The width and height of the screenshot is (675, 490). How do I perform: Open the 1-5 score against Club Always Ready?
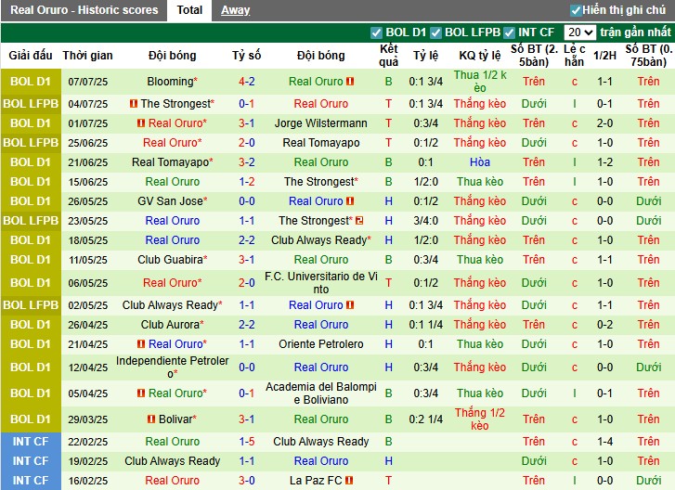click(246, 442)
